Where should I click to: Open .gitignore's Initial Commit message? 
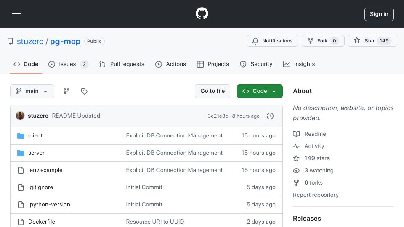144,187
